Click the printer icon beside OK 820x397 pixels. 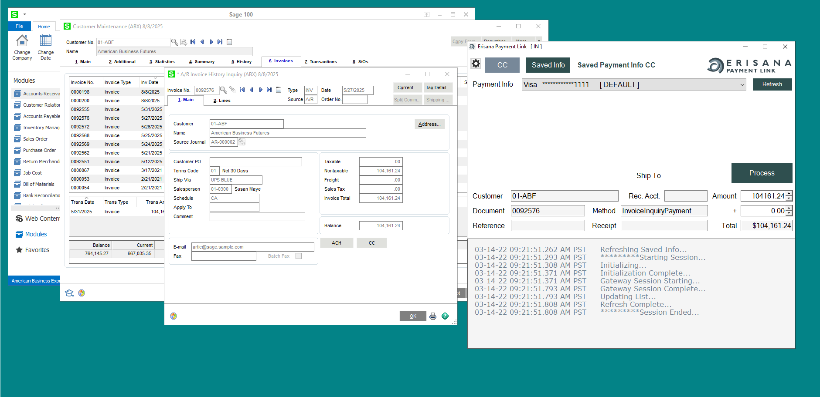point(433,316)
